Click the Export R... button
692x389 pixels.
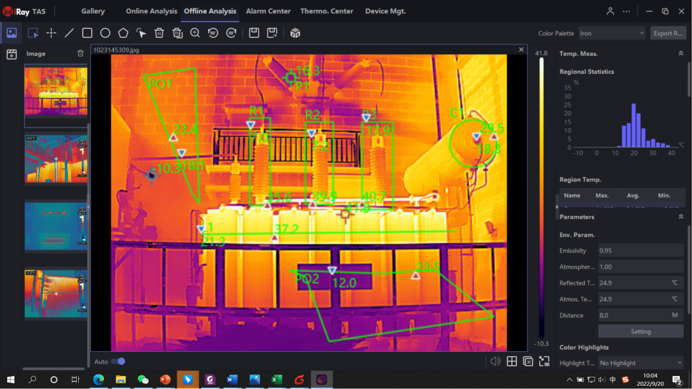click(668, 33)
